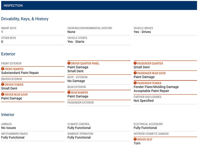Image resolution: width=200 pixels, height=145 pixels.
Task: Open the Passenger Fender label link
Action: 149,83
